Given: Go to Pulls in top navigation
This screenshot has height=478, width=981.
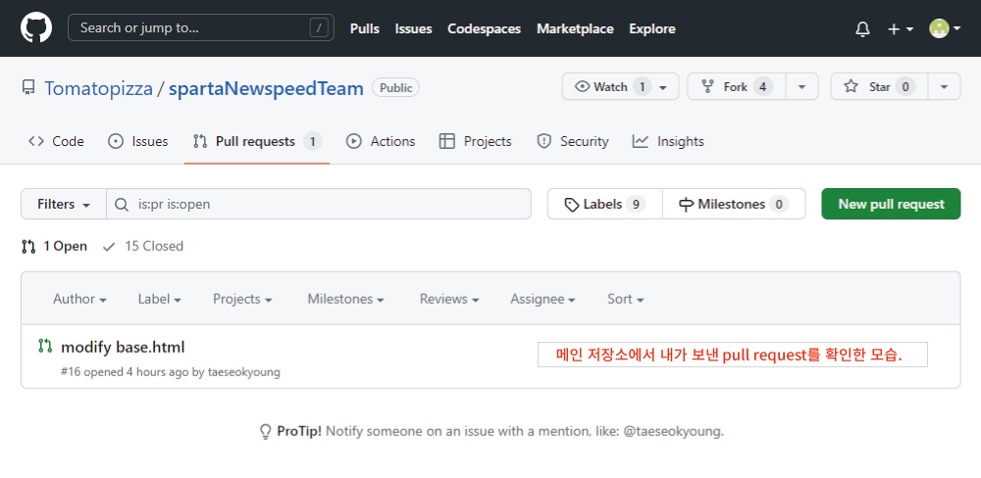Looking at the screenshot, I should pyautogui.click(x=365, y=28).
